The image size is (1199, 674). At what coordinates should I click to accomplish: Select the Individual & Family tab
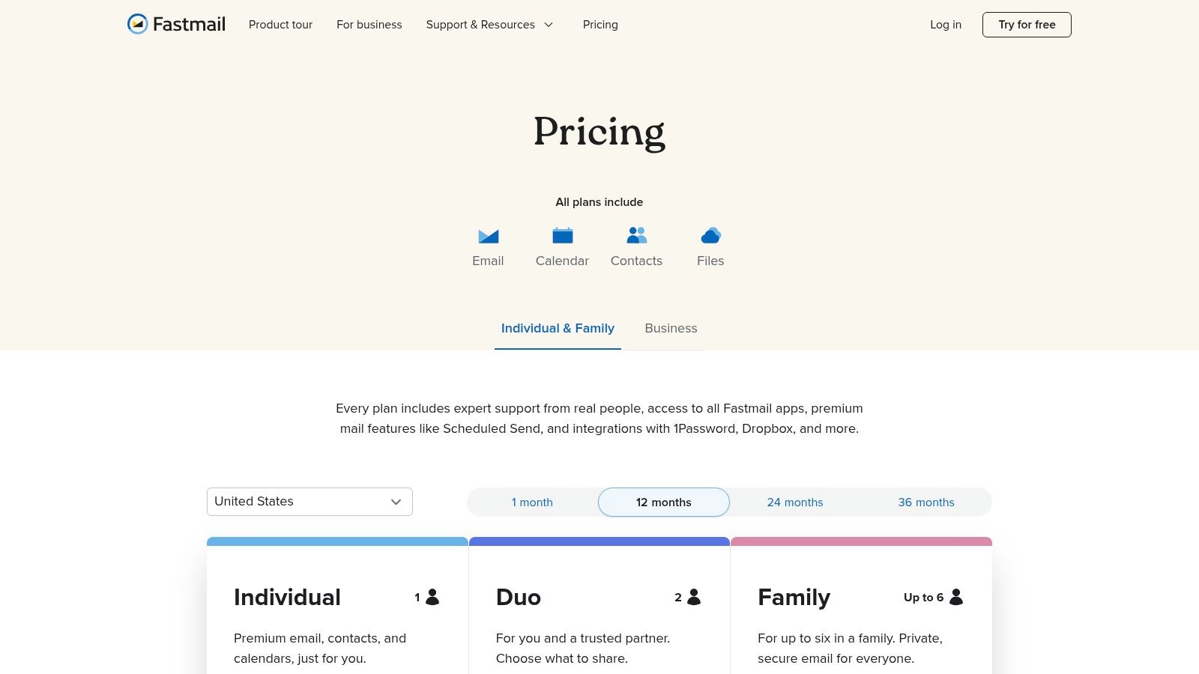pos(558,328)
